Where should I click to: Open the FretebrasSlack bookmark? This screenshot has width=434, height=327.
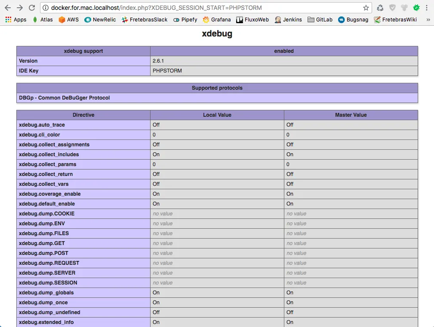pos(145,20)
